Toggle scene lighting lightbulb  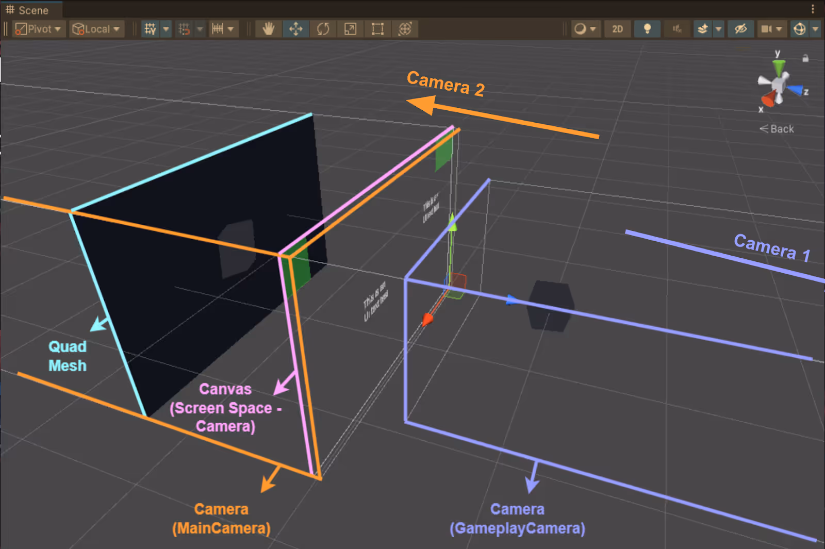click(x=647, y=29)
